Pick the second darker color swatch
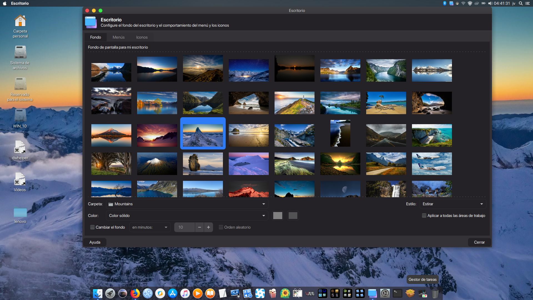This screenshot has height=300, width=533. tap(293, 216)
